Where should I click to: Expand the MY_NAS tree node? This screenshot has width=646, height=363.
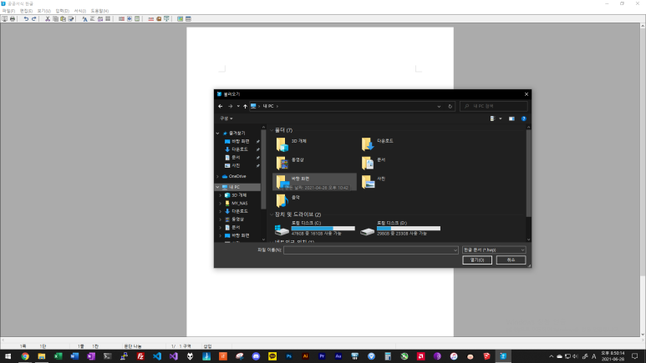[221, 204]
